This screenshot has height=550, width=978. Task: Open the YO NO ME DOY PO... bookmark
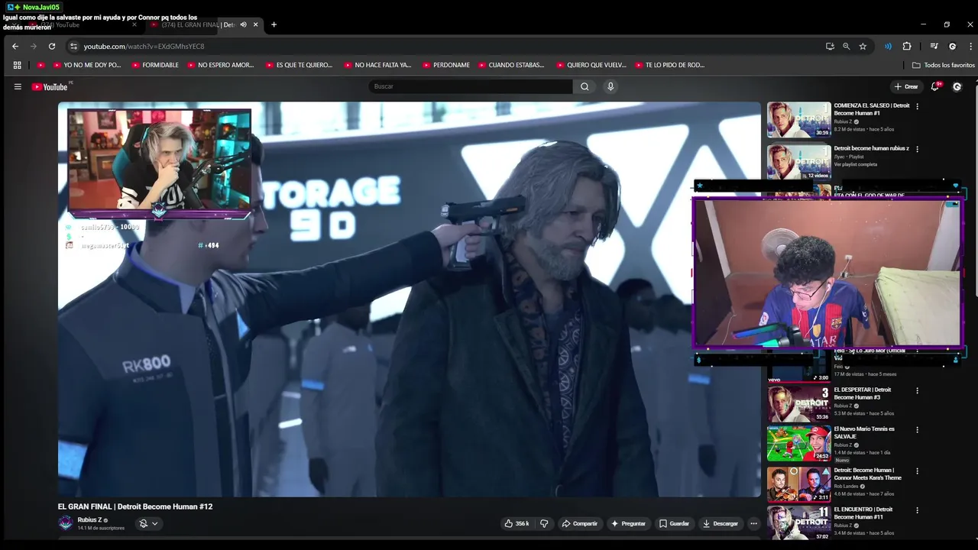(x=87, y=65)
